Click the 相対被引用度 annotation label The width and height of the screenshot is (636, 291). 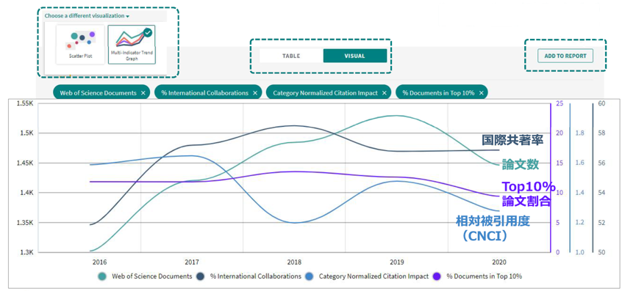(x=493, y=221)
